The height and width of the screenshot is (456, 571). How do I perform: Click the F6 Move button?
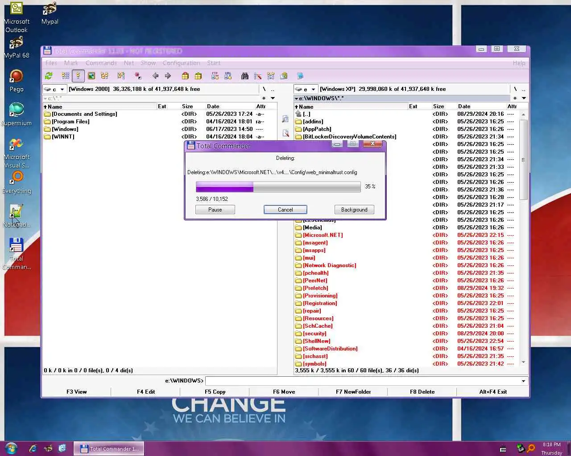coord(284,392)
